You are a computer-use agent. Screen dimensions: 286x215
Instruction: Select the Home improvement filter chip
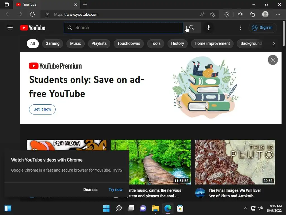pos(212,43)
